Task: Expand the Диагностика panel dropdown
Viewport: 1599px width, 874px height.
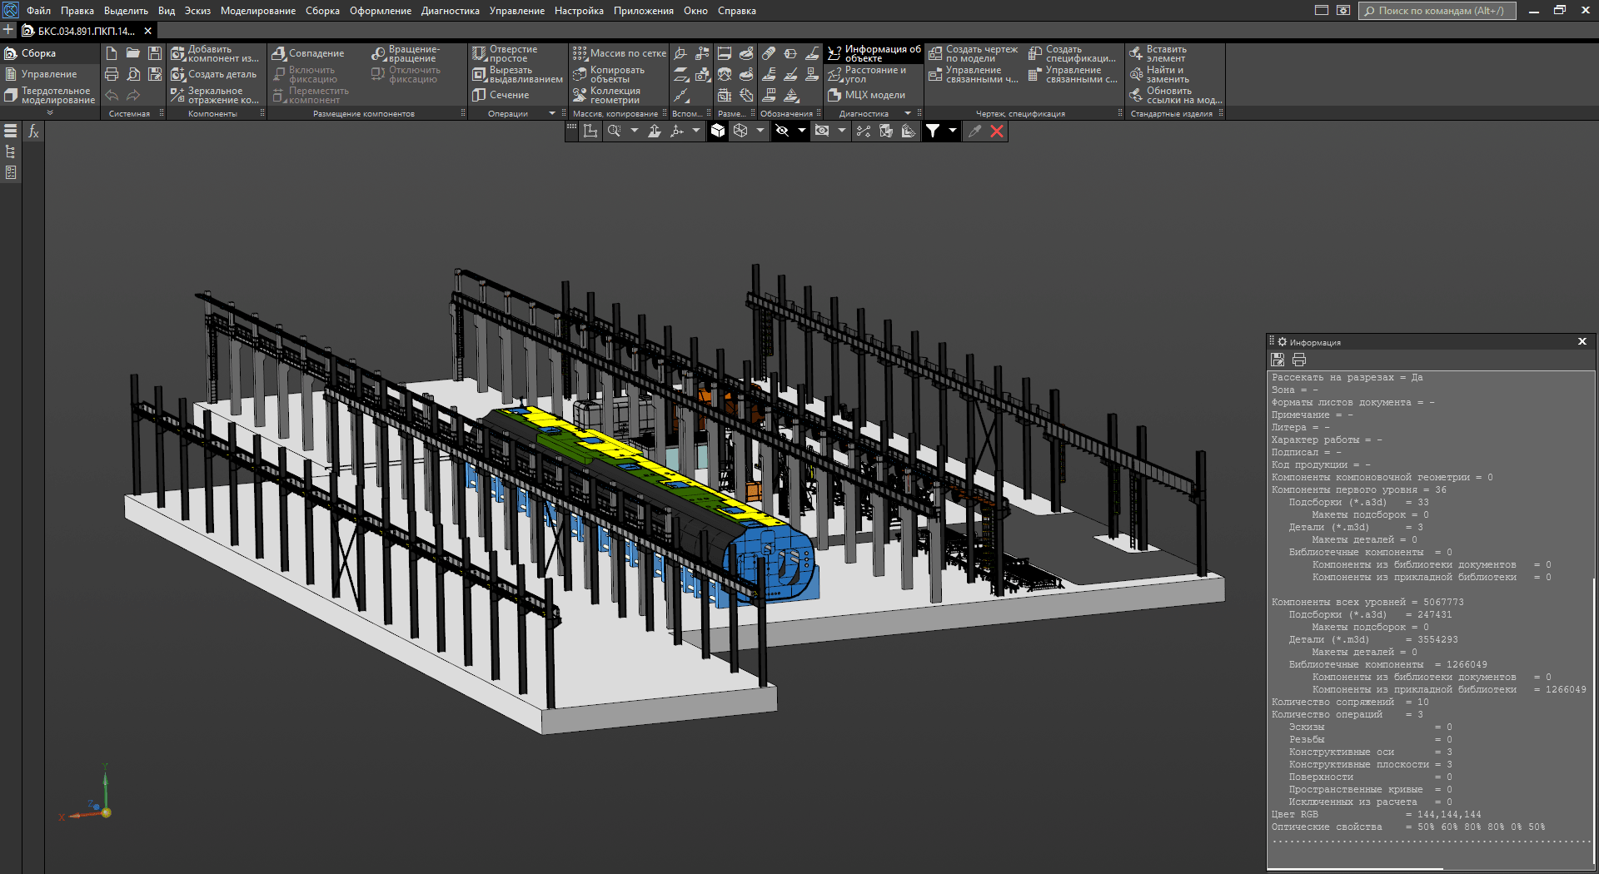Action: click(x=907, y=114)
